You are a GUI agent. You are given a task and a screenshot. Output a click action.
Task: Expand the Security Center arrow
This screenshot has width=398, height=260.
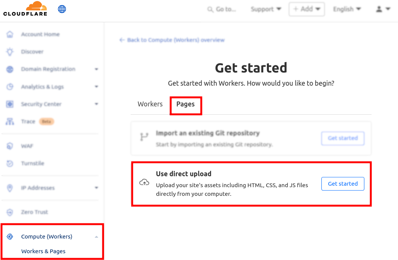96,104
